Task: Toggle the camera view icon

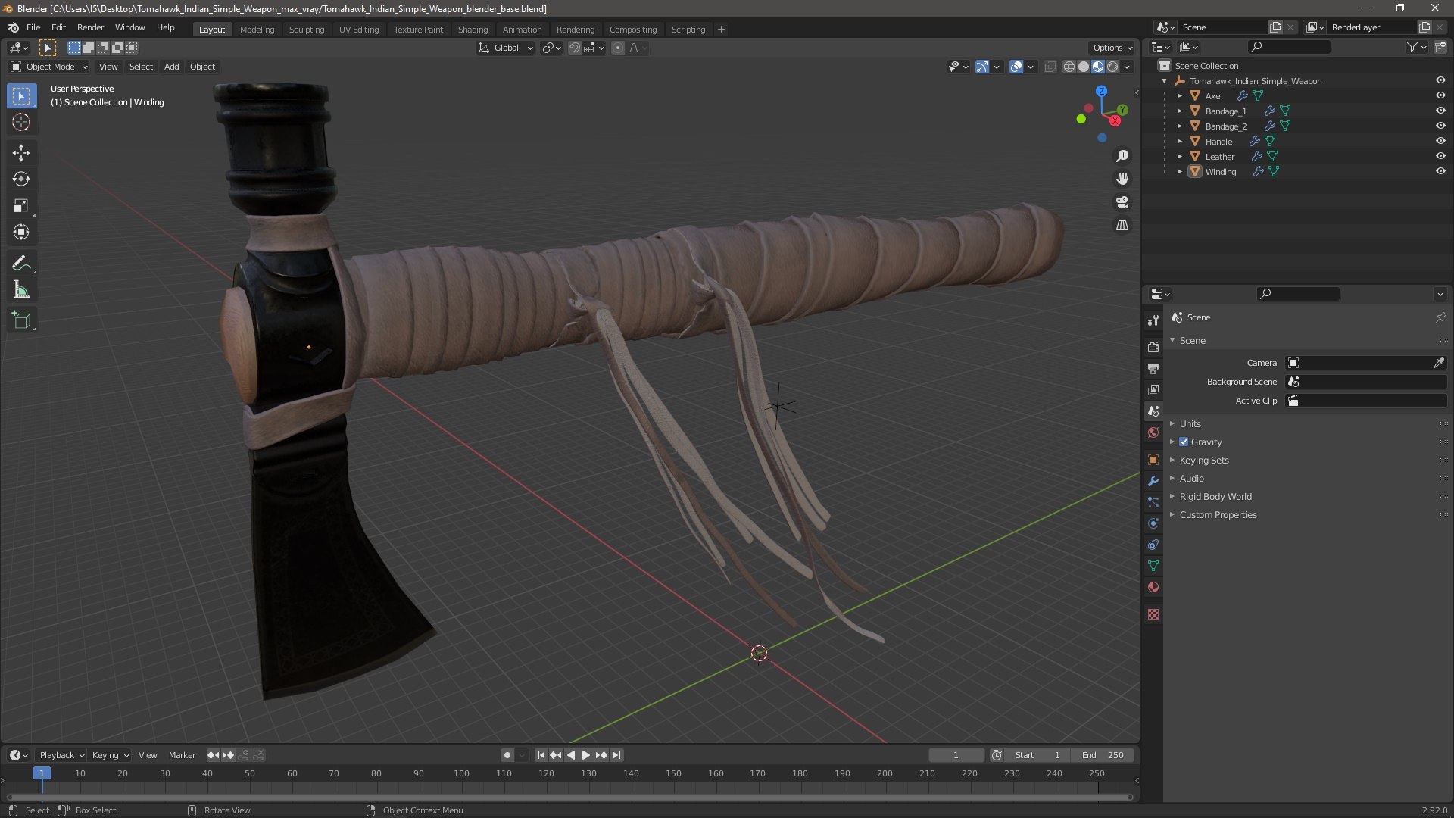Action: pos(1122,202)
